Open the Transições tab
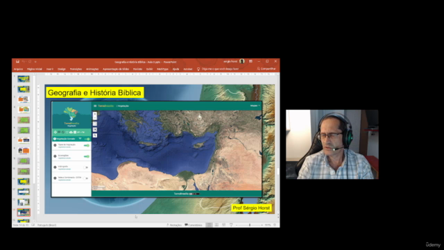Screen dimensions: 444x250 [76, 69]
